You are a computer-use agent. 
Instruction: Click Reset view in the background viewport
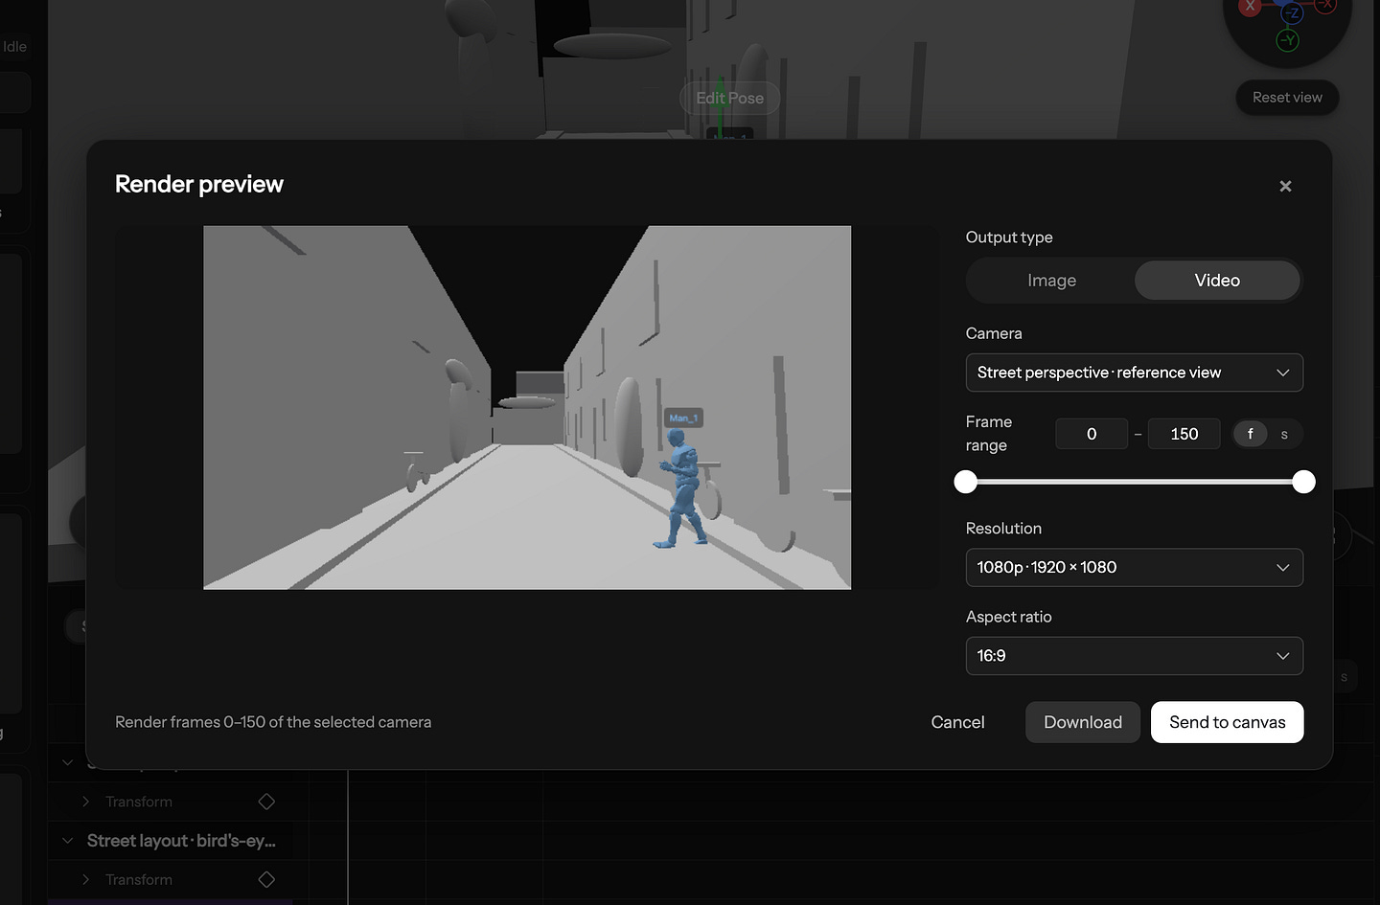click(1287, 98)
